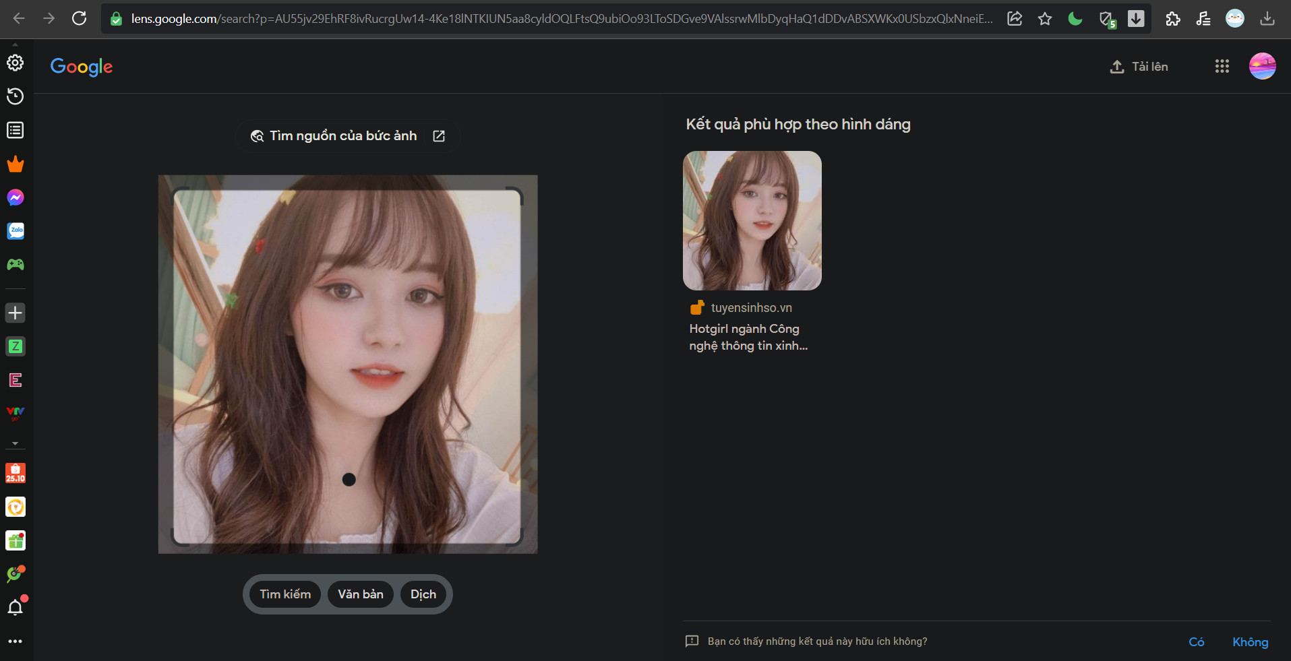Toggle the dark mode moon extension
1291x661 pixels.
click(1075, 19)
